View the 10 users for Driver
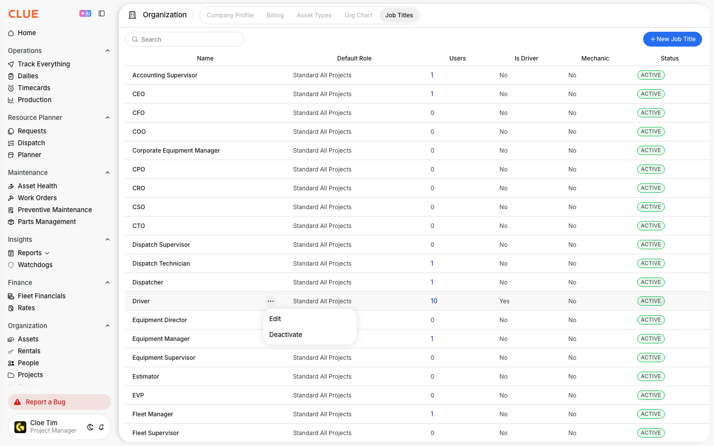The image size is (714, 446). [x=434, y=301]
